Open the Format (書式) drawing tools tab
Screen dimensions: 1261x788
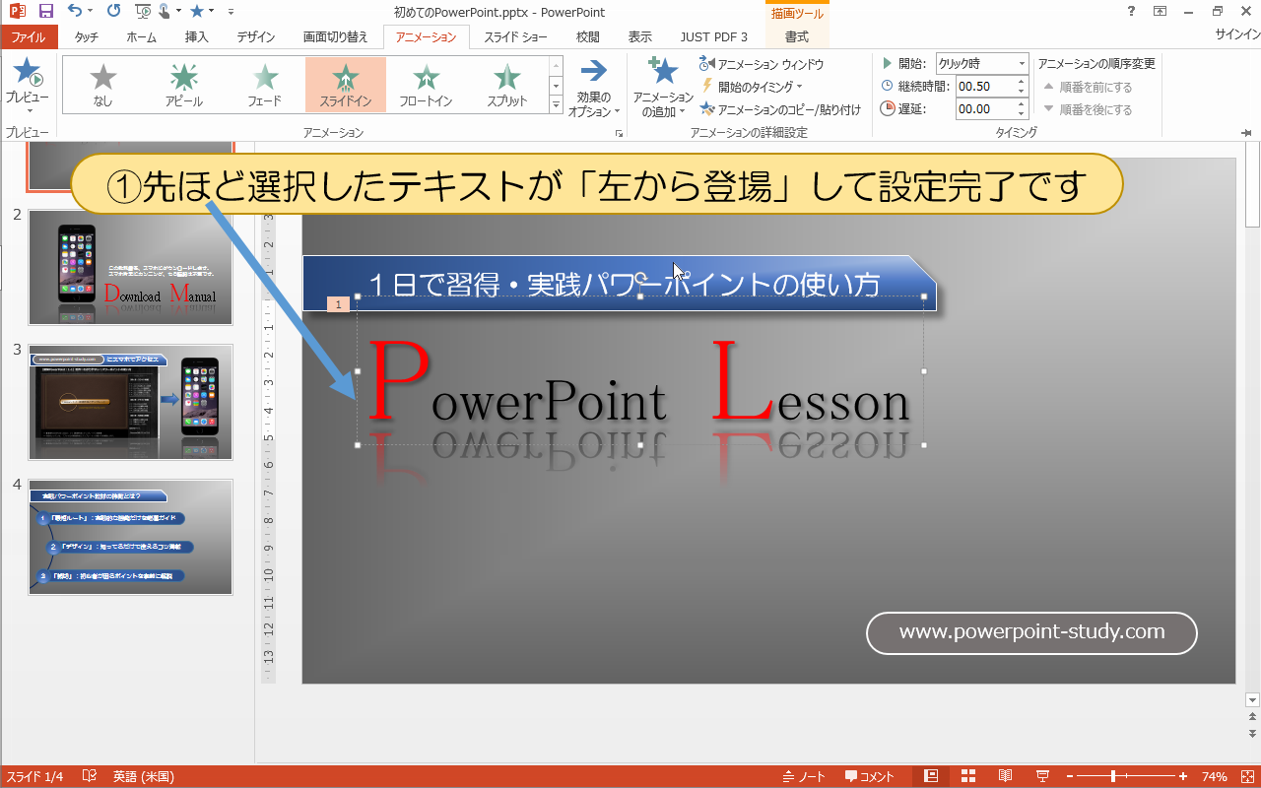tap(797, 37)
